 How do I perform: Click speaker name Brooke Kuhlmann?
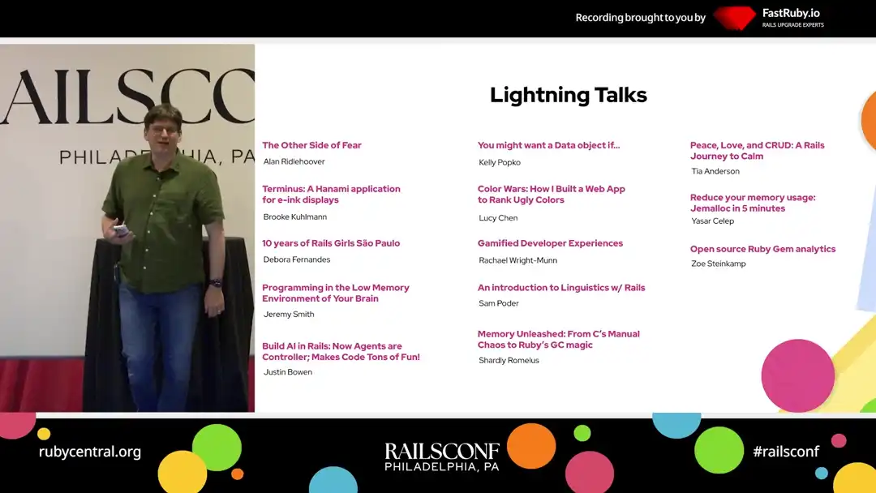pyautogui.click(x=295, y=217)
